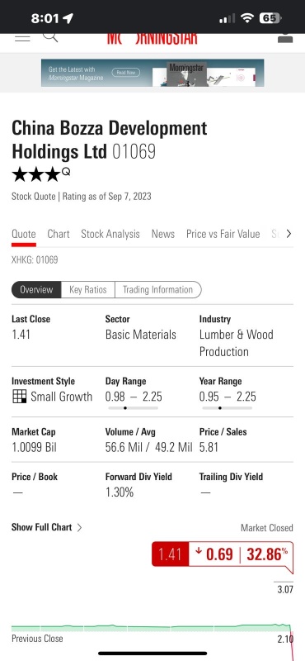Tap the location arrow in status bar

(x=68, y=18)
